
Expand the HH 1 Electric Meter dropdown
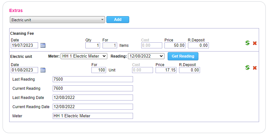[84, 56]
